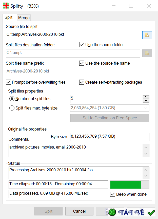Click the destination folder browse icon
Viewport: 158px width, 219px height.
(x=147, y=53)
